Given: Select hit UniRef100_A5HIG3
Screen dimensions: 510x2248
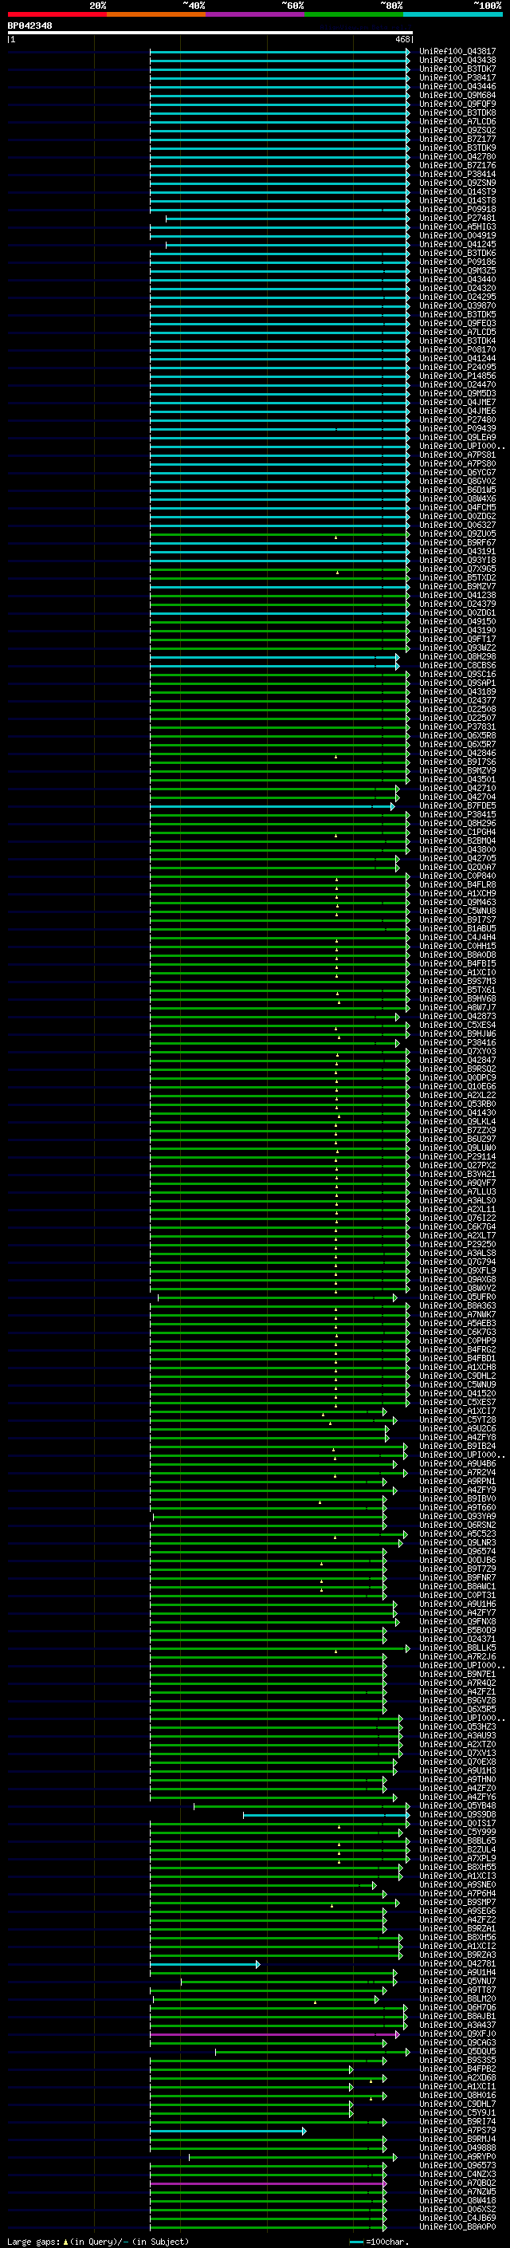Looking at the screenshot, I should (457, 227).
